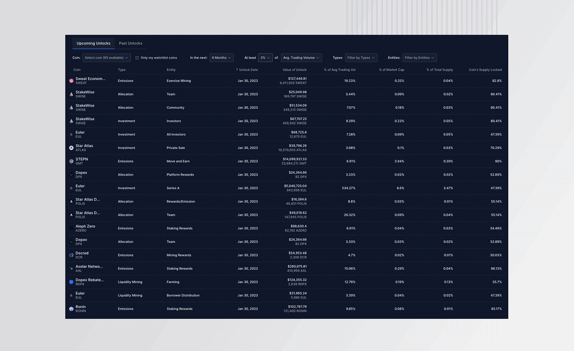Sort by the Coin column header
This screenshot has height=351, width=574.
pyautogui.click(x=77, y=70)
